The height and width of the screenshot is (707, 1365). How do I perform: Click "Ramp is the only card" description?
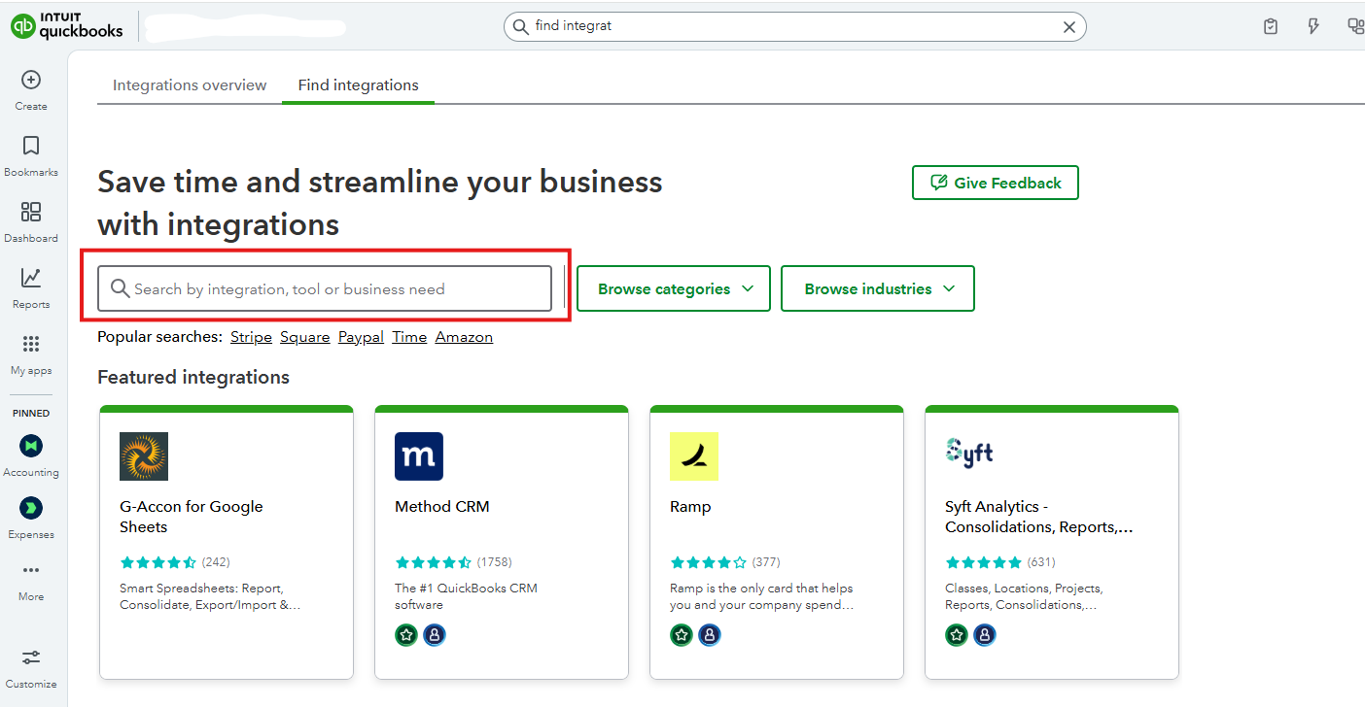(762, 596)
